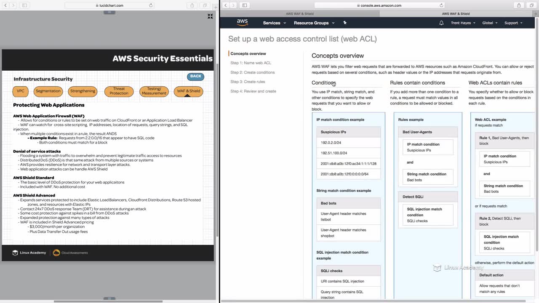Screen dimensions: 539x303
Task: Open the Support dropdown
Action: [513, 23]
